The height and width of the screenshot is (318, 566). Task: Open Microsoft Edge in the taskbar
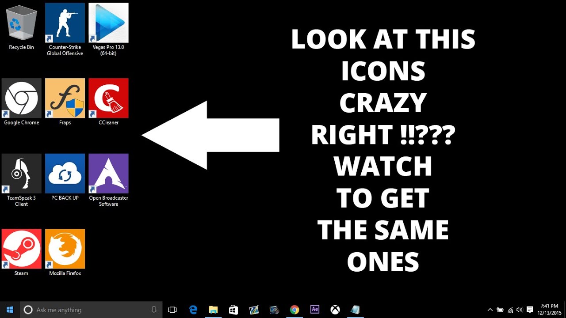click(x=193, y=310)
